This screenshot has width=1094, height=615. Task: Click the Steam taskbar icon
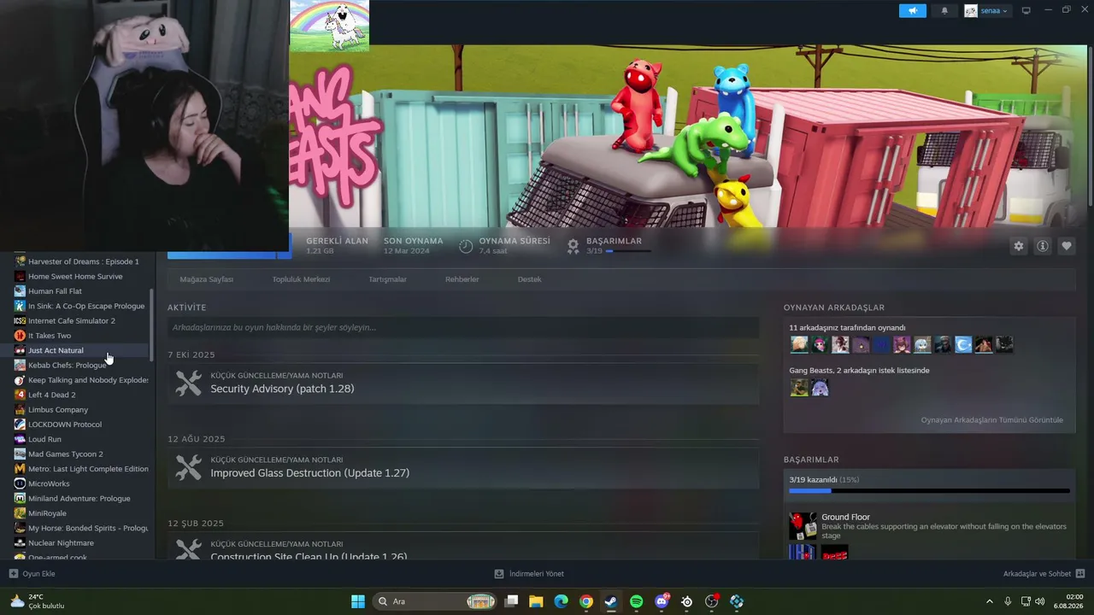coord(611,601)
